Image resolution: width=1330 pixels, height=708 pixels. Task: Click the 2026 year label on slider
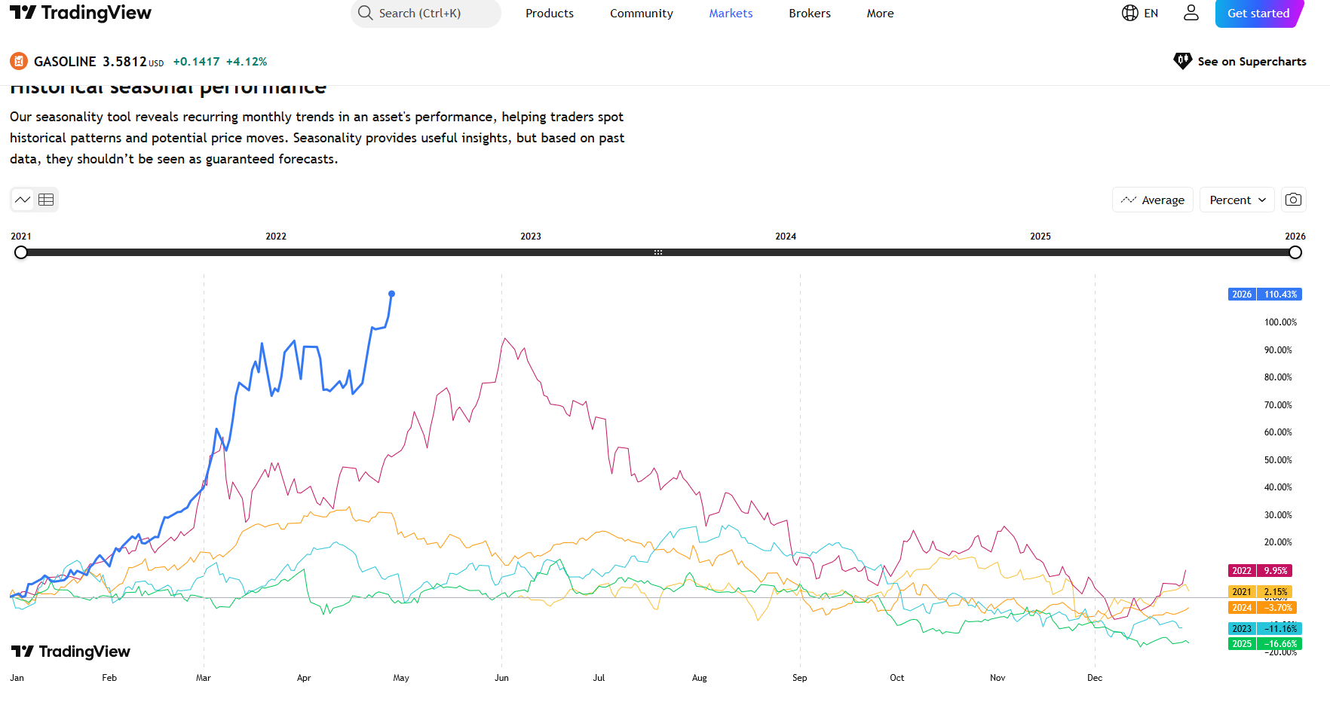(x=1295, y=236)
